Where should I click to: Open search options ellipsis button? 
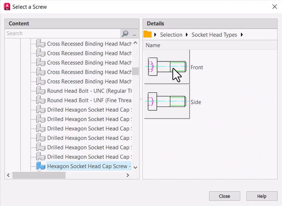click(x=134, y=33)
